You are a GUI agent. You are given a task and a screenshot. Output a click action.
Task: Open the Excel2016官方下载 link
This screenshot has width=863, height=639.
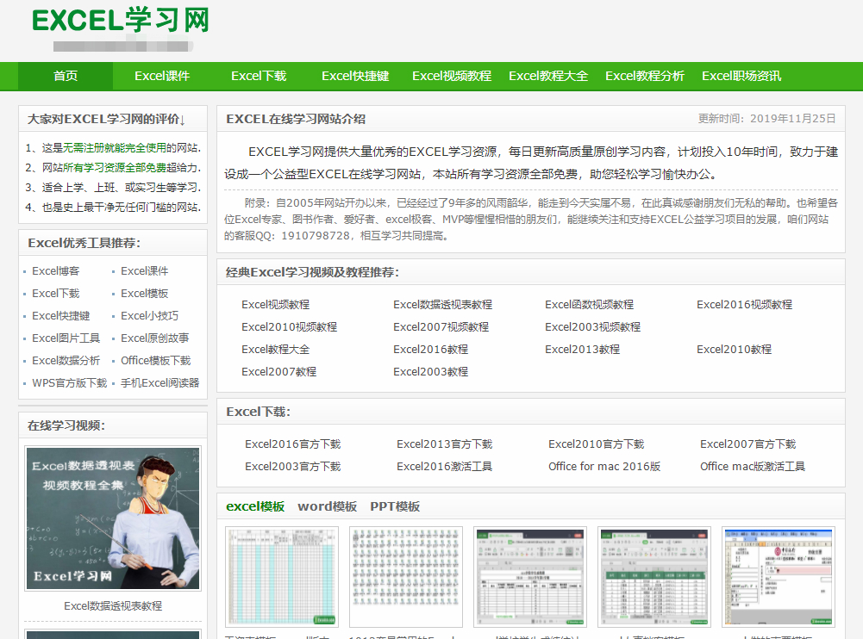click(293, 444)
